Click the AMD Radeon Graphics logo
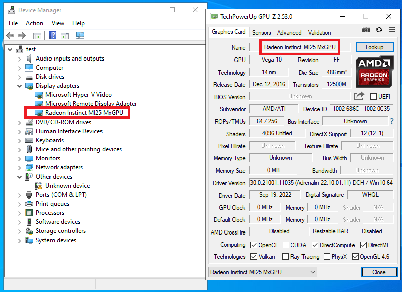Viewport: 402px width, 292px height. pyautogui.click(x=374, y=72)
